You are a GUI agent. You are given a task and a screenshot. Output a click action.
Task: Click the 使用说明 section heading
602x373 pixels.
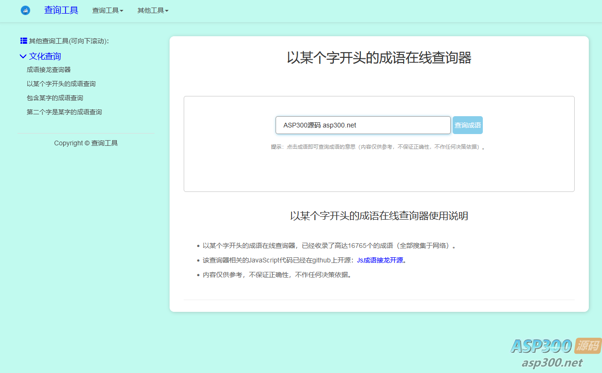[379, 216]
